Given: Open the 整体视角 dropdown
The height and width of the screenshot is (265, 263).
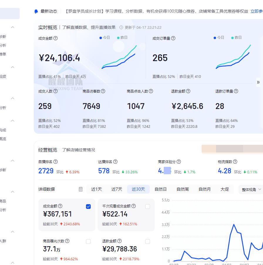Looking at the screenshot, I should [x=251, y=189].
